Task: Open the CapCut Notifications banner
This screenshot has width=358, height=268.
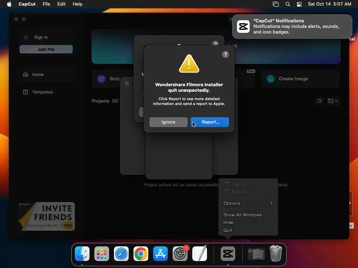Action: coord(292,27)
